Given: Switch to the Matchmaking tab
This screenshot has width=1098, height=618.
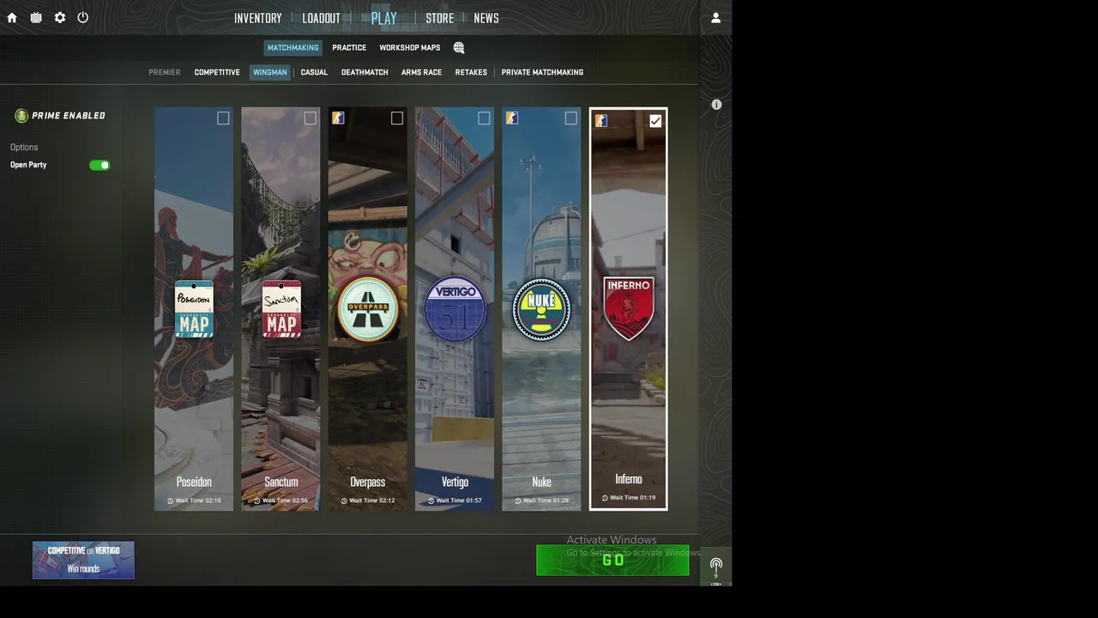Looking at the screenshot, I should pyautogui.click(x=293, y=48).
